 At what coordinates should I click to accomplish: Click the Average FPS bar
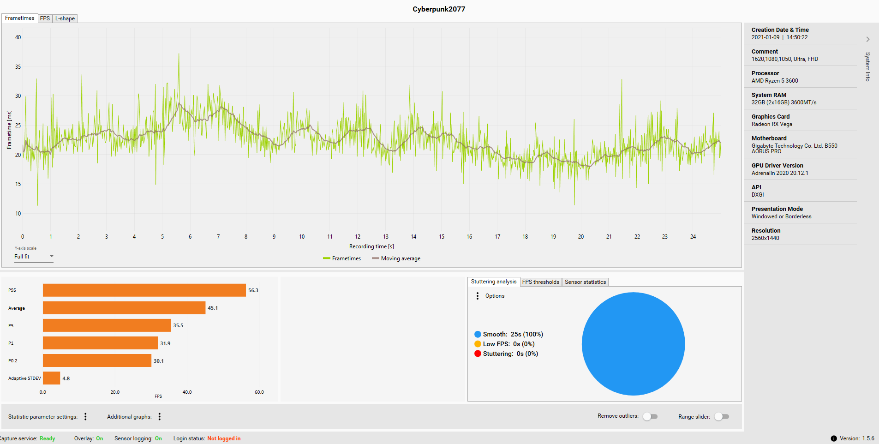[x=124, y=308]
